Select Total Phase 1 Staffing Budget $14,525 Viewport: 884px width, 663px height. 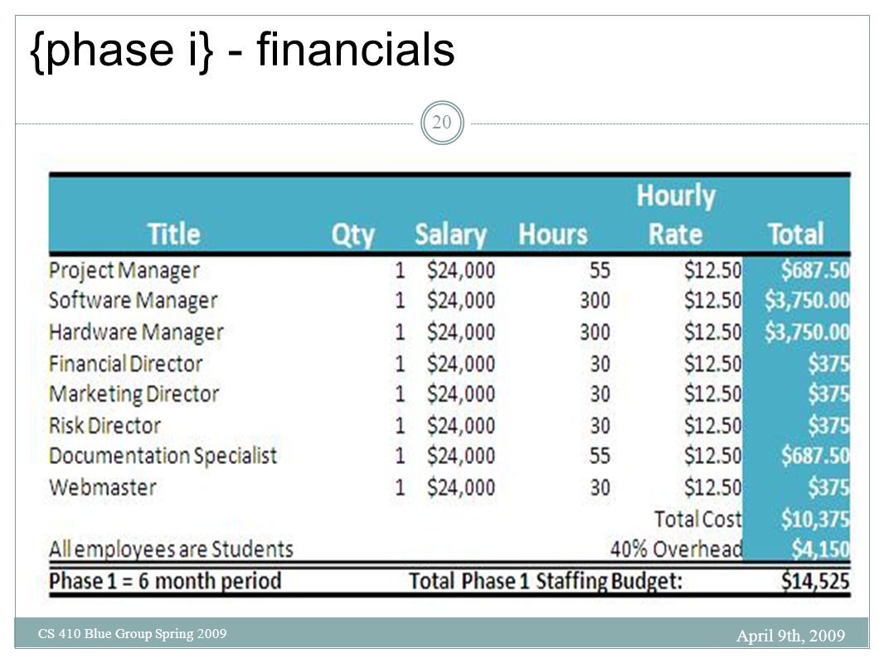click(814, 581)
